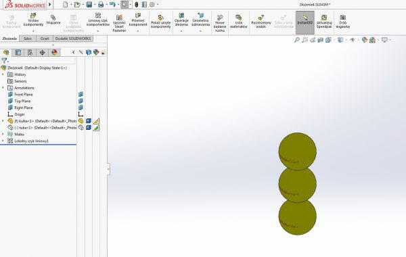Select the Sensors tree item
The width and height of the screenshot is (406, 257).
point(17,81)
